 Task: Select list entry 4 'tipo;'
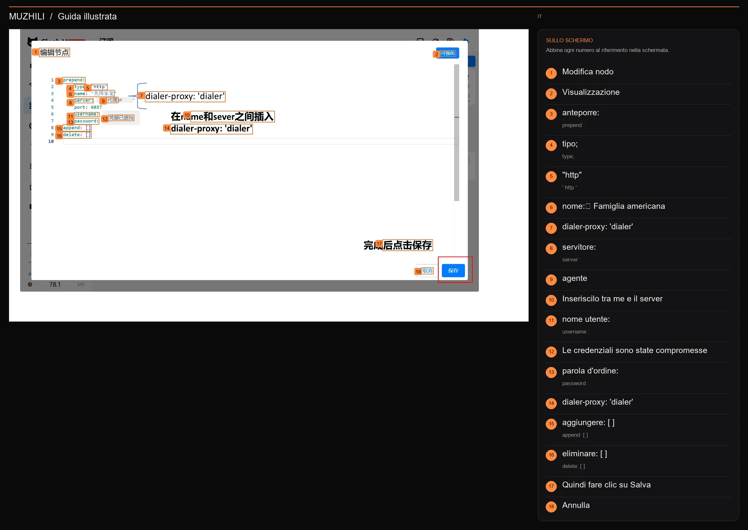tap(638, 151)
